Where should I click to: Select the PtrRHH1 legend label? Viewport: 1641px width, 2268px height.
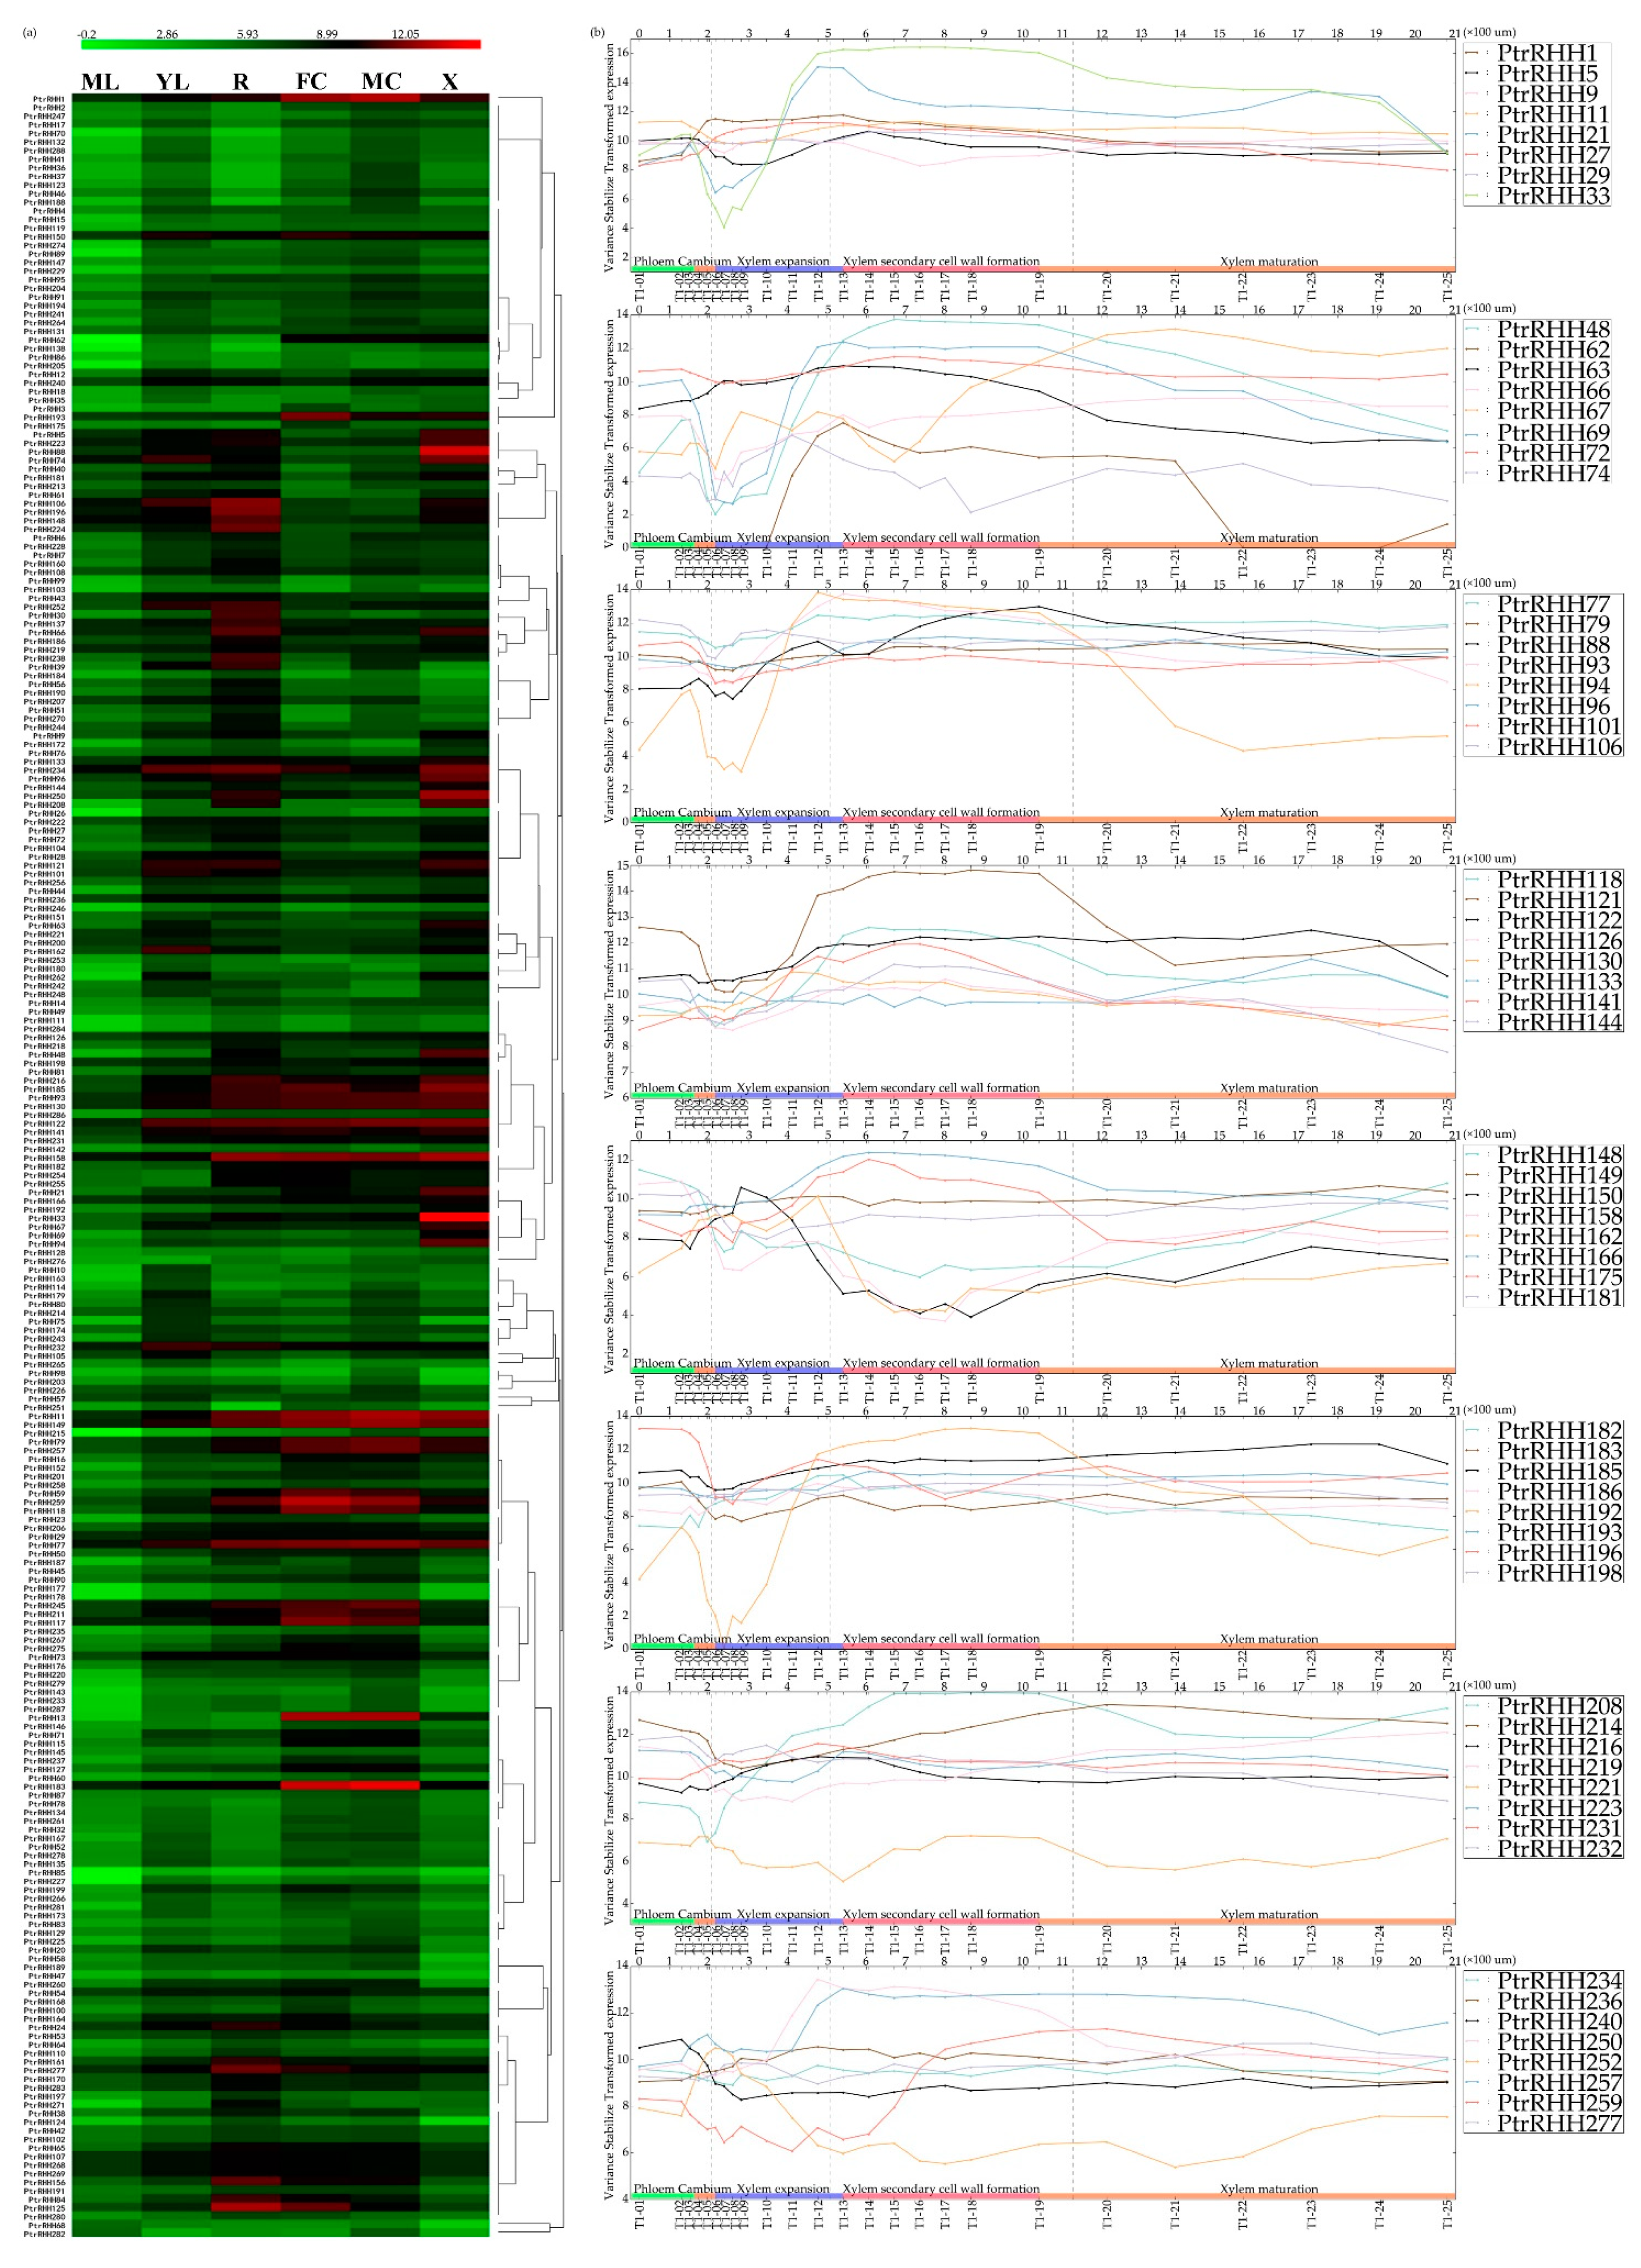[1546, 53]
